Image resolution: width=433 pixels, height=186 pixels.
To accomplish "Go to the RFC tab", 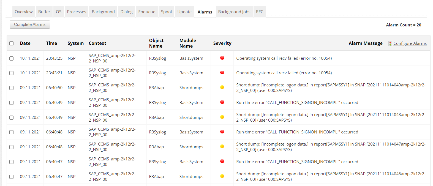I will click(259, 12).
